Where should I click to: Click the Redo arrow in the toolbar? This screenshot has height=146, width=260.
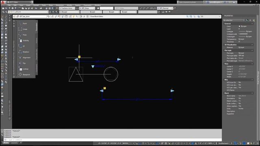tap(41, 8)
